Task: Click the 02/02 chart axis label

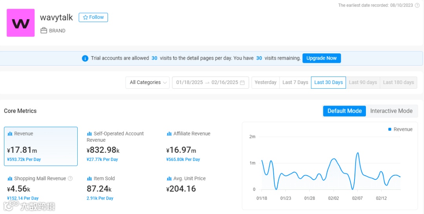Action: [x=333, y=198]
